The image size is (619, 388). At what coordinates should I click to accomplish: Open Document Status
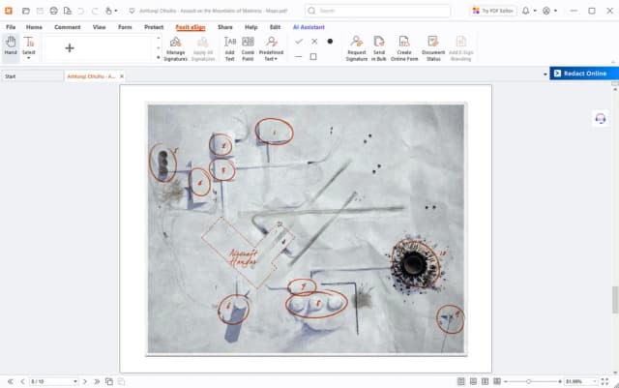pyautogui.click(x=433, y=48)
